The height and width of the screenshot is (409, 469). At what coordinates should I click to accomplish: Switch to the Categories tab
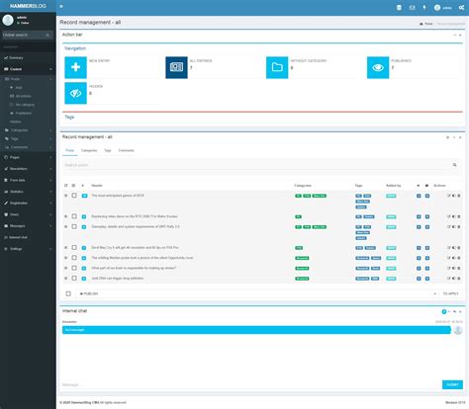coord(89,150)
